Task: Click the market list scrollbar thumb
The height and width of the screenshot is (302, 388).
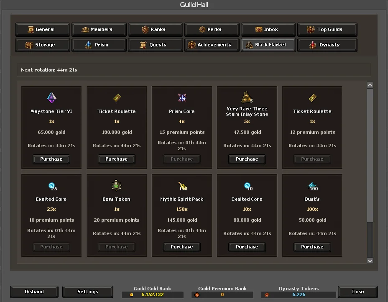Action: pyautogui.click(x=370, y=155)
